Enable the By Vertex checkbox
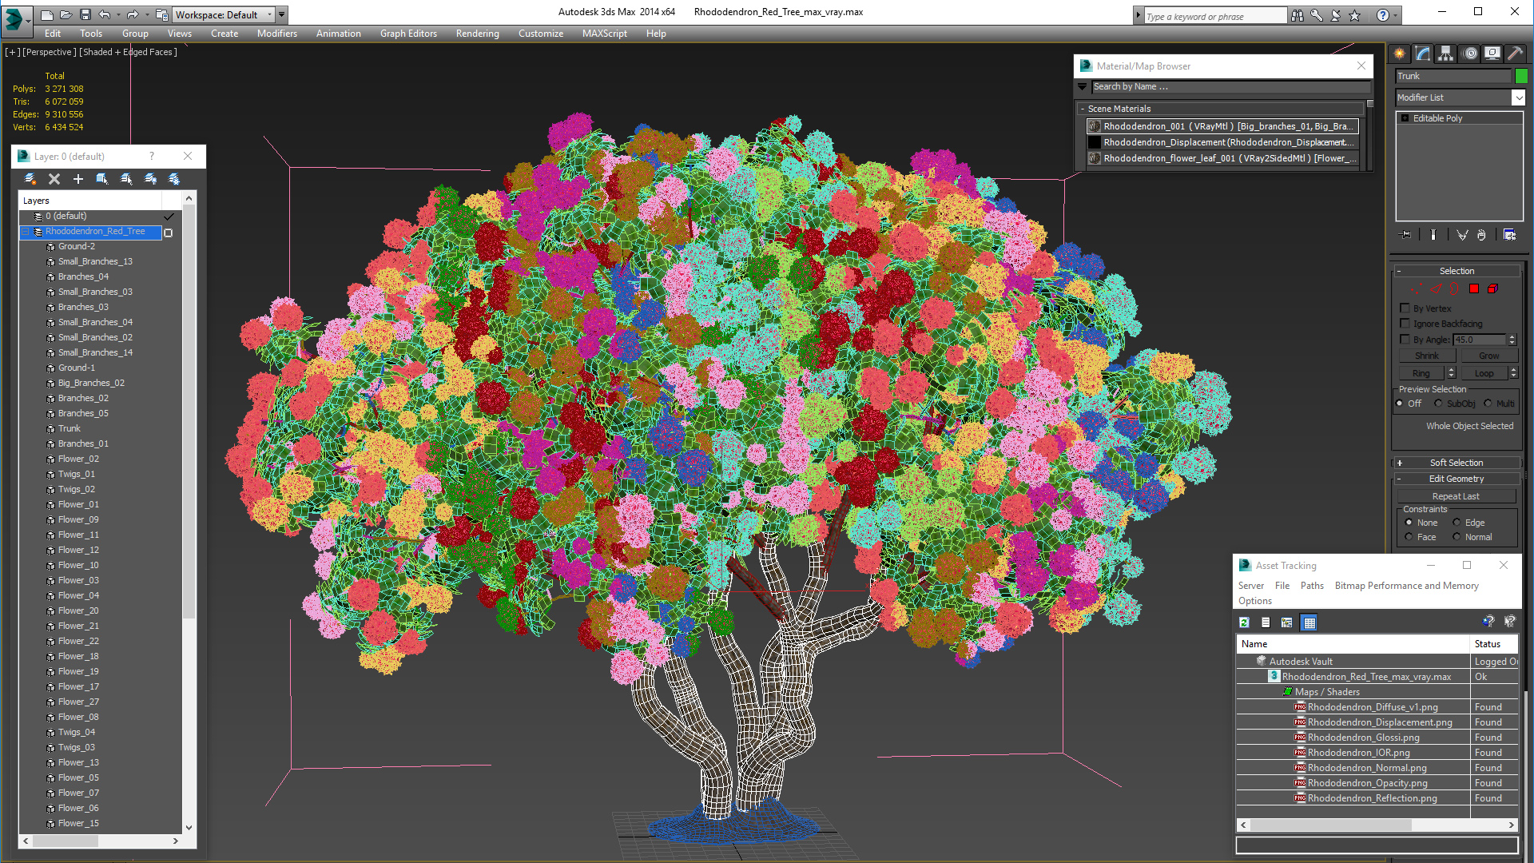 coord(1405,308)
